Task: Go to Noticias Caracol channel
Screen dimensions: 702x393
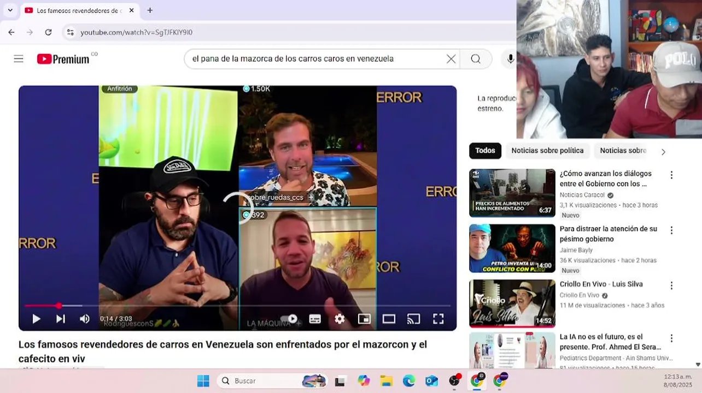Action: (x=582, y=195)
